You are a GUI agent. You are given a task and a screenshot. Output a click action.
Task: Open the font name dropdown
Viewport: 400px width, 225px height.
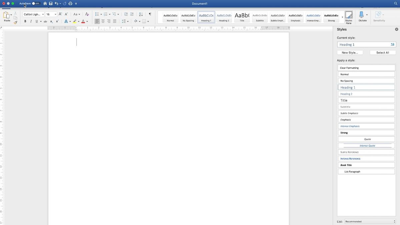[x=34, y=14]
